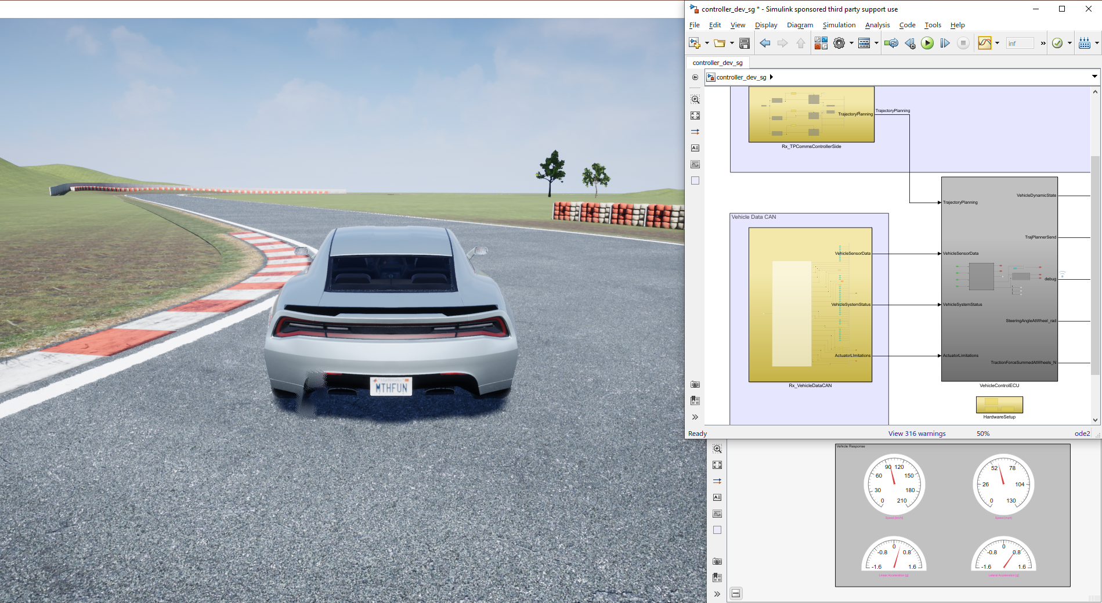
Task: Collapse the panel with the minus button
Action: tap(736, 593)
